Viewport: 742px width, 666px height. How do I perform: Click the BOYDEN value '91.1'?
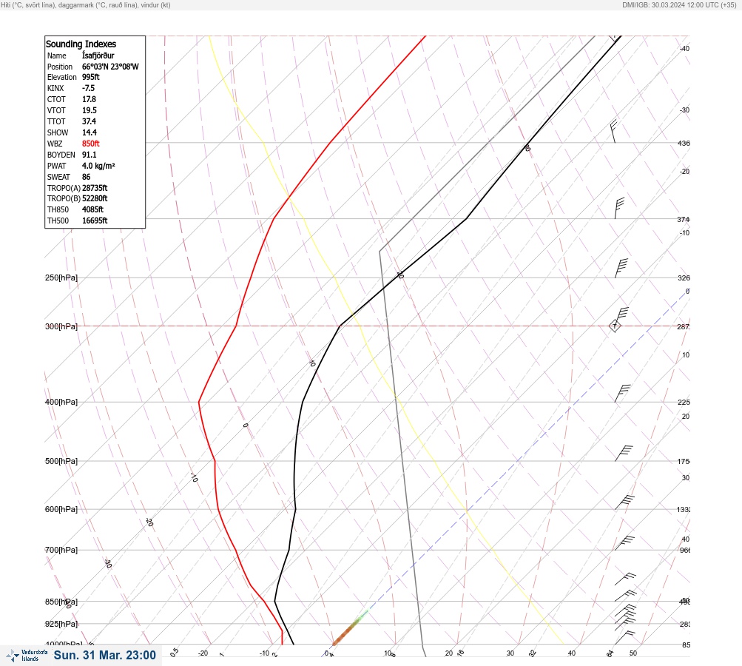90,155
